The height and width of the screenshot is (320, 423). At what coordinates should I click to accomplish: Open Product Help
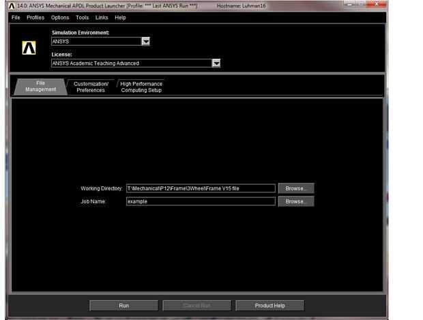pos(269,306)
